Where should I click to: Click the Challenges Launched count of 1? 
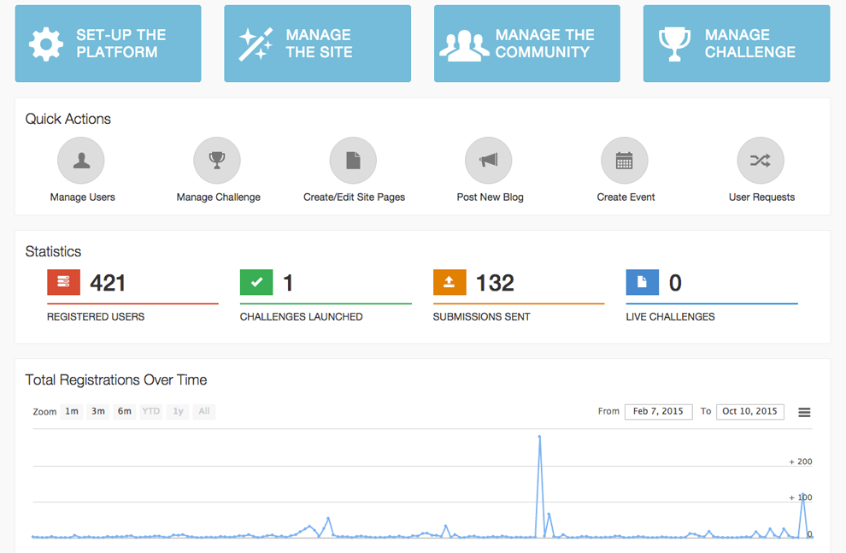click(288, 283)
